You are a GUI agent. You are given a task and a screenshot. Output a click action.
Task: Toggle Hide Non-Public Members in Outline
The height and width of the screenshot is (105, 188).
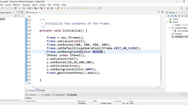[x=182, y=16]
